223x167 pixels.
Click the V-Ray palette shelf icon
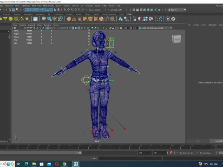tap(151, 19)
